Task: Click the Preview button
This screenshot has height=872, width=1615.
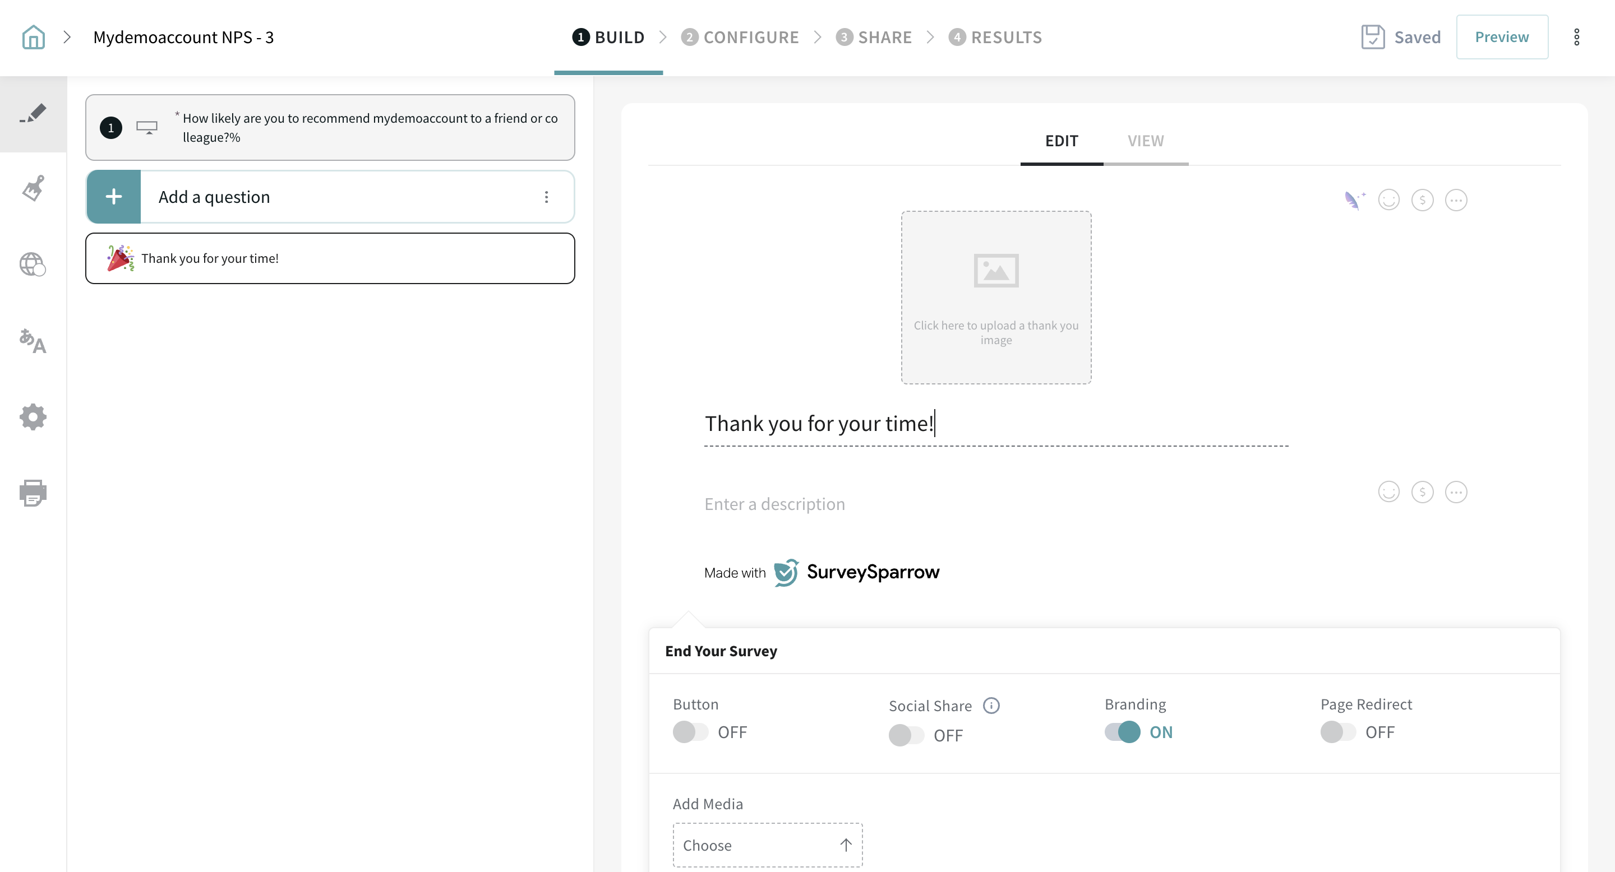Action: click(1502, 37)
